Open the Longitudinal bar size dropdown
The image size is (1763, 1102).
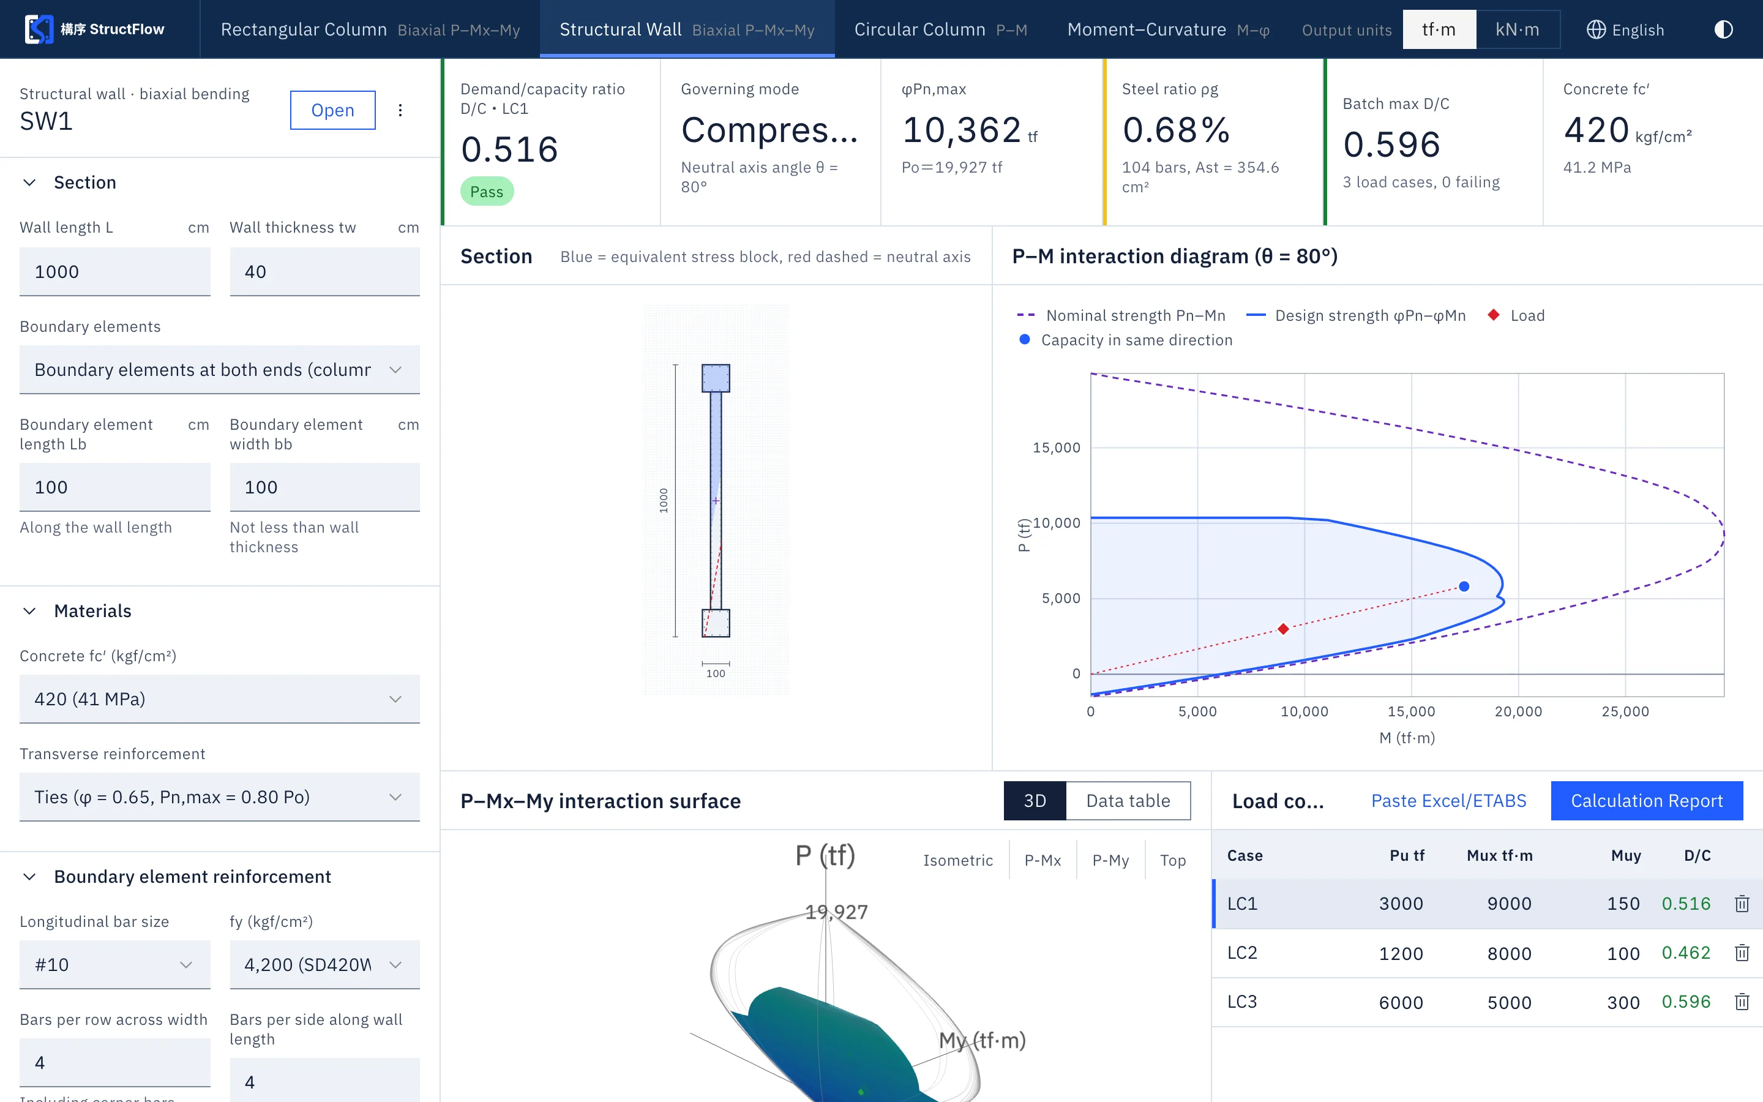click(114, 964)
